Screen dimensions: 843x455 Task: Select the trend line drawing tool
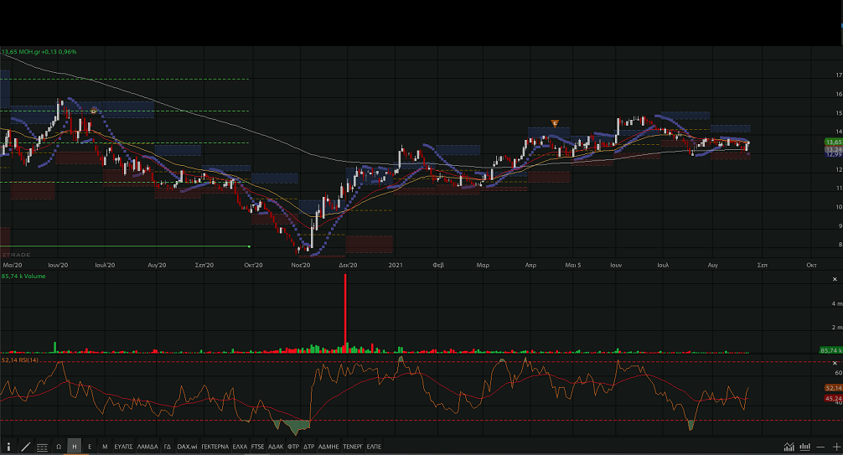[x=25, y=447]
